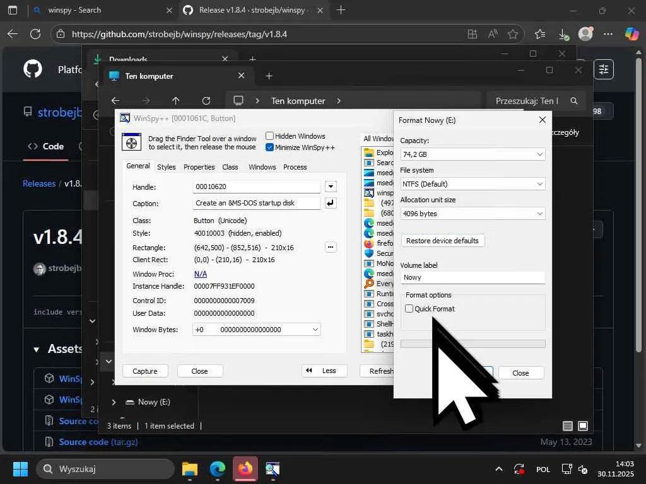Open Edge Settings and more menu
This screenshot has height=484, width=646.
click(608, 34)
